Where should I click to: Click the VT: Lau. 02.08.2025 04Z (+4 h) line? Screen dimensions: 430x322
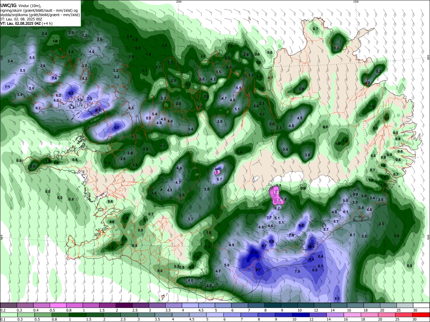(26, 23)
